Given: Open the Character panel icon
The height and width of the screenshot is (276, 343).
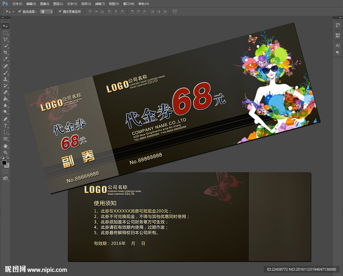Looking at the screenshot, I should point(337,45).
